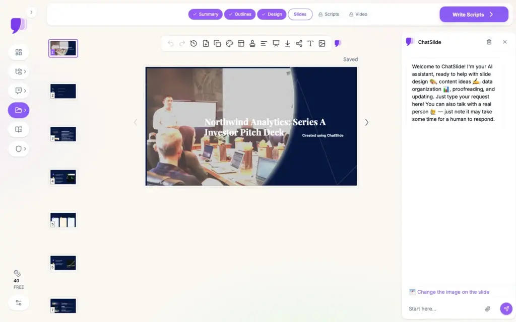Expand the left sidebar with the top chevron
This screenshot has width=516, height=322.
(31, 12)
